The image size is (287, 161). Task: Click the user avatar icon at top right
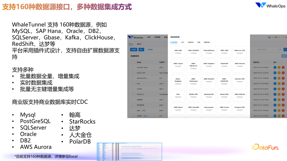[x=283, y=37]
